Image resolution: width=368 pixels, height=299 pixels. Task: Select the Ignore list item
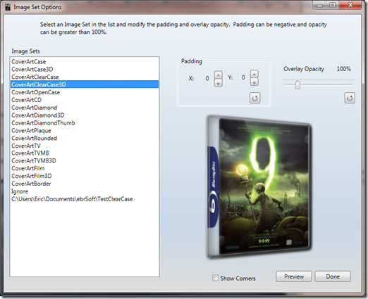(85, 191)
